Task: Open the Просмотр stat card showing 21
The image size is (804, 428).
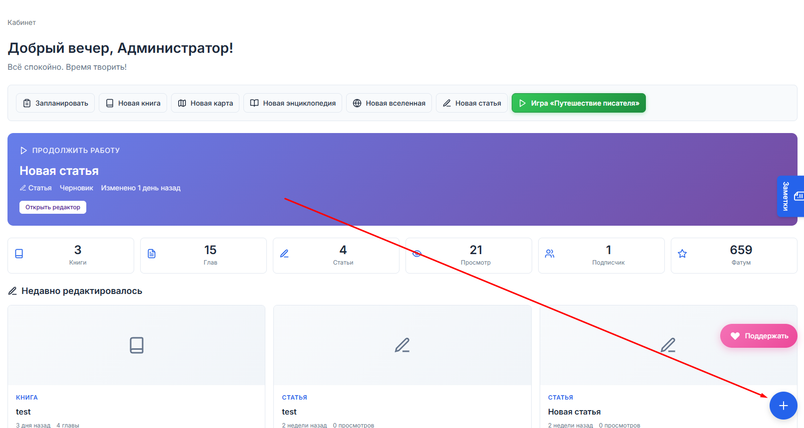Action: (x=469, y=256)
